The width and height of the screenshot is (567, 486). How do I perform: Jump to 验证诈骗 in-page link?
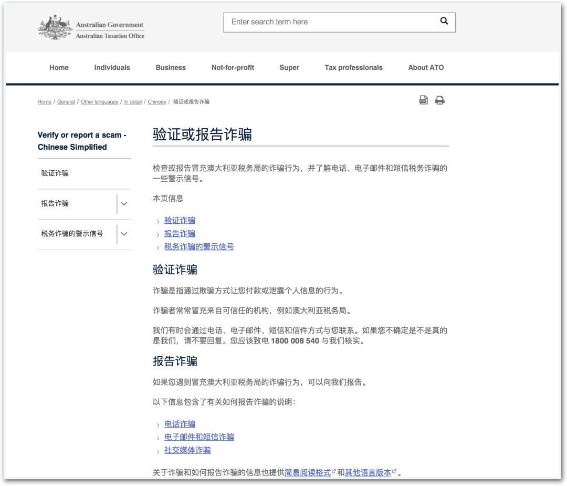point(180,220)
